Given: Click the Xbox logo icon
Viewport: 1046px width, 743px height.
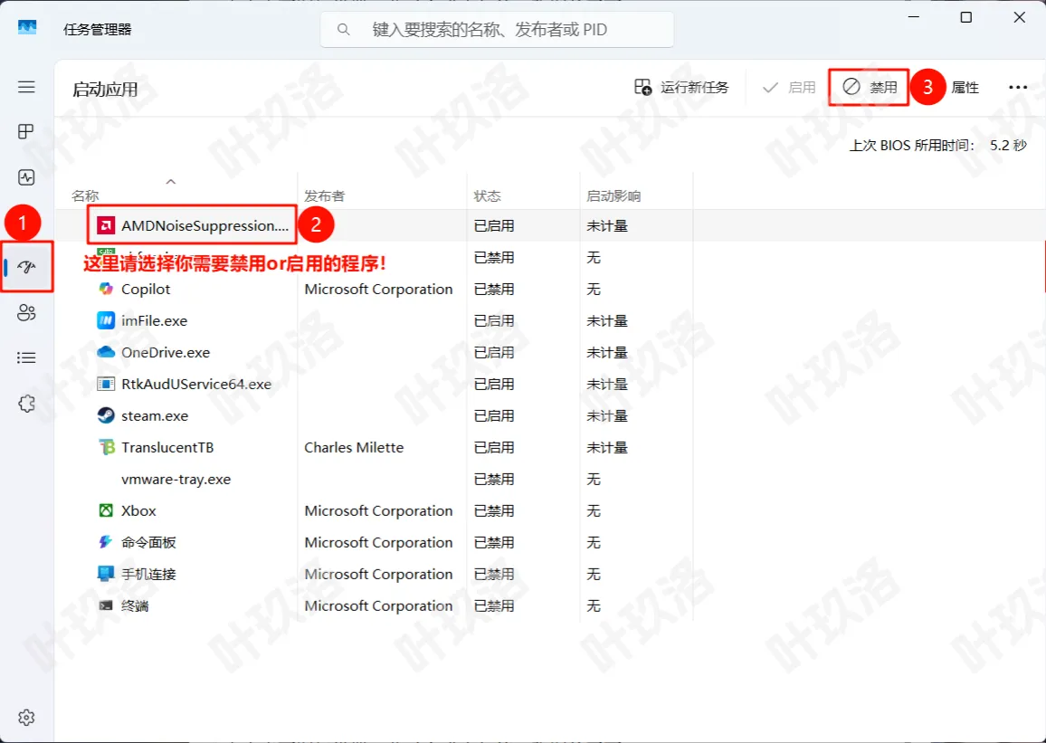Looking at the screenshot, I should pos(105,511).
